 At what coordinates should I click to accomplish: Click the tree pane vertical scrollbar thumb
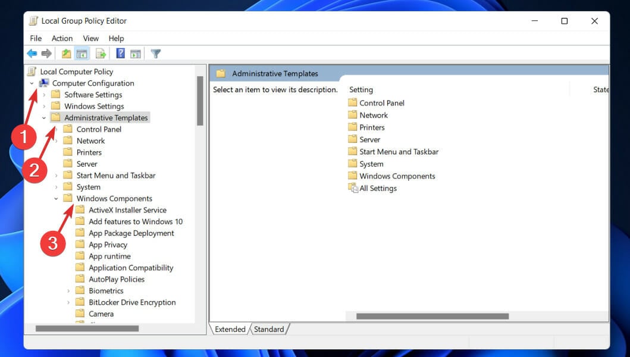coord(200,101)
